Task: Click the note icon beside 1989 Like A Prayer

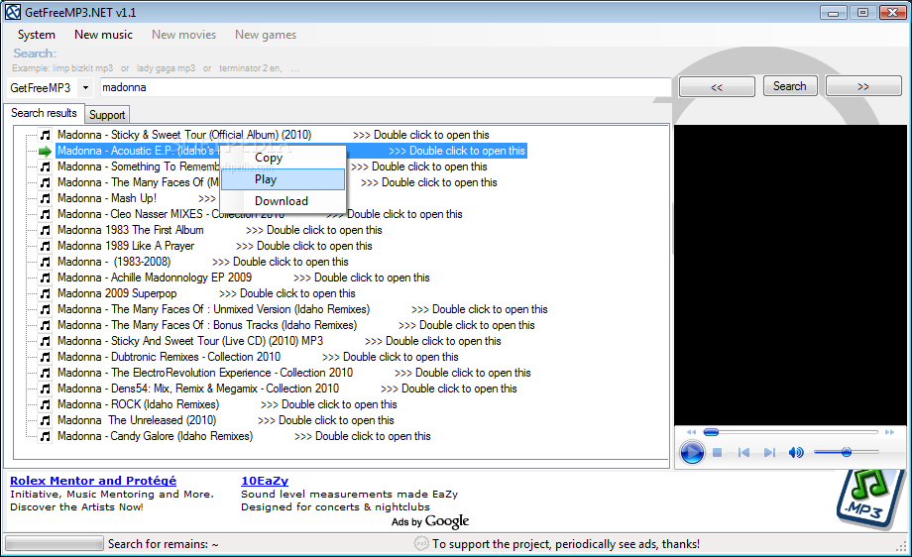Action: pos(45,246)
